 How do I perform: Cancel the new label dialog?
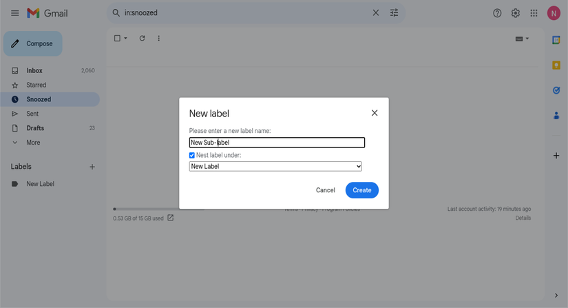(x=325, y=190)
